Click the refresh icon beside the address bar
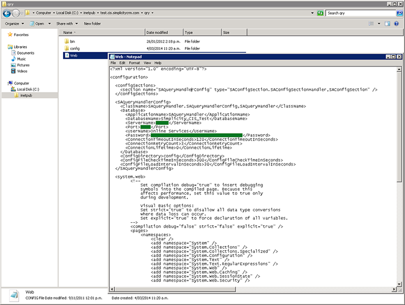This screenshot has width=405, height=305. click(320, 13)
